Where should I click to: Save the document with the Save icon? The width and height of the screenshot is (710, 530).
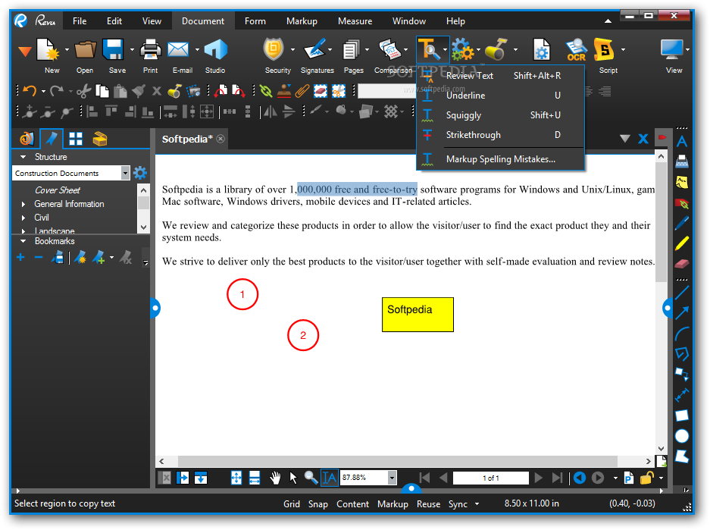(x=113, y=50)
